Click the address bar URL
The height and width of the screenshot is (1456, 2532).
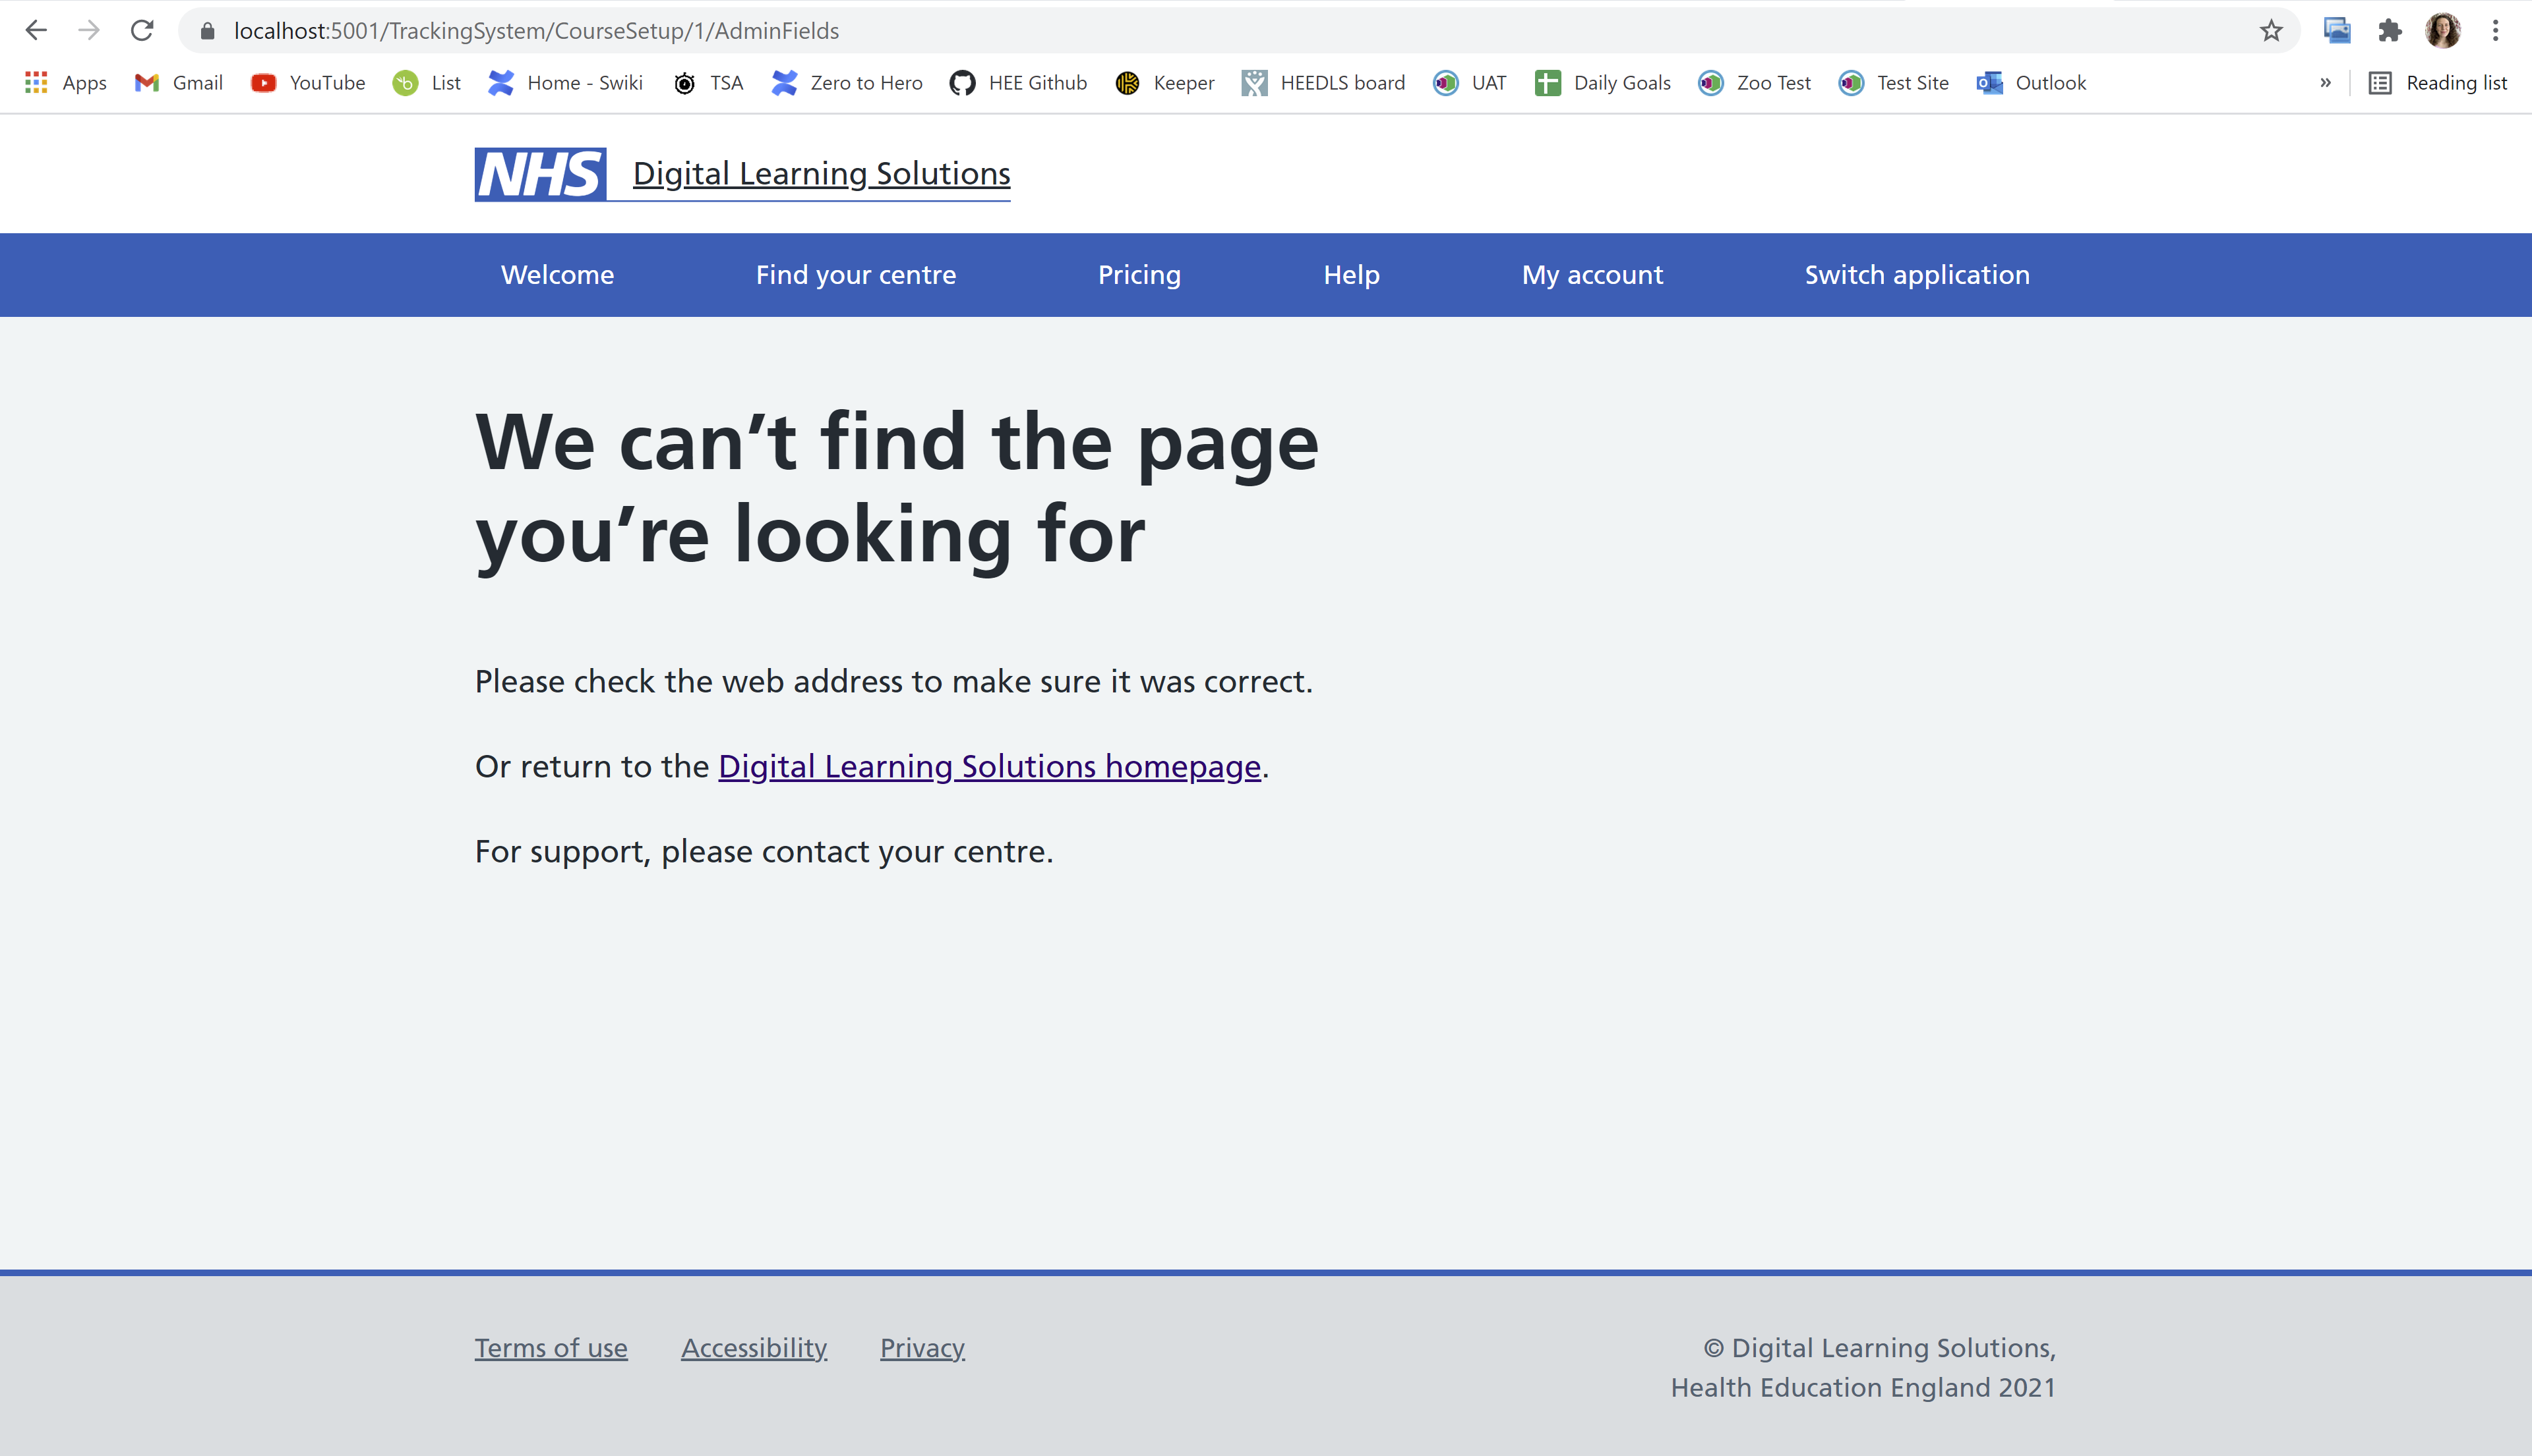click(537, 31)
